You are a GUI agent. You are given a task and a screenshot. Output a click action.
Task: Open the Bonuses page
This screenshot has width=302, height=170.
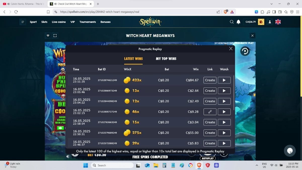(x=105, y=22)
